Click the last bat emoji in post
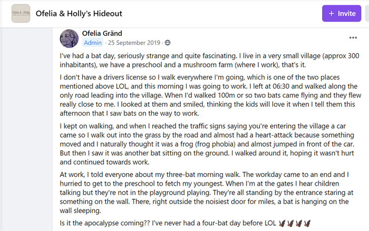The height and width of the screenshot is (231, 369). (307, 224)
